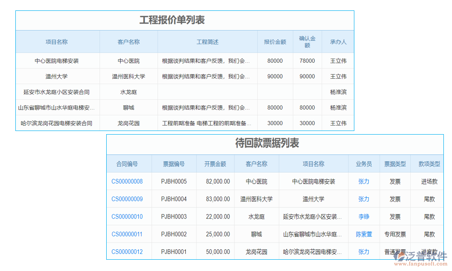Image resolution: width=452 pixels, height=271 pixels.
Task: Open contract number CS00000012
Action: click(129, 252)
